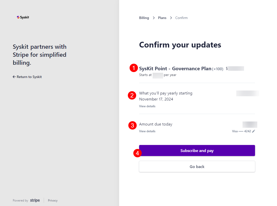Viewport: 277px width, 206px height.
Task: Click Confirm in the breadcrumb trail
Action: (181, 18)
